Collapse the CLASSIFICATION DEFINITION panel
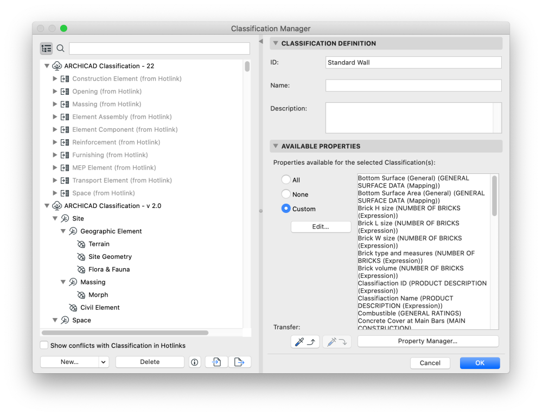542x416 pixels. [x=276, y=43]
